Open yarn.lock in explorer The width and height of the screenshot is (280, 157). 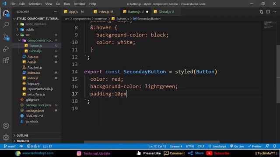tap(37, 121)
